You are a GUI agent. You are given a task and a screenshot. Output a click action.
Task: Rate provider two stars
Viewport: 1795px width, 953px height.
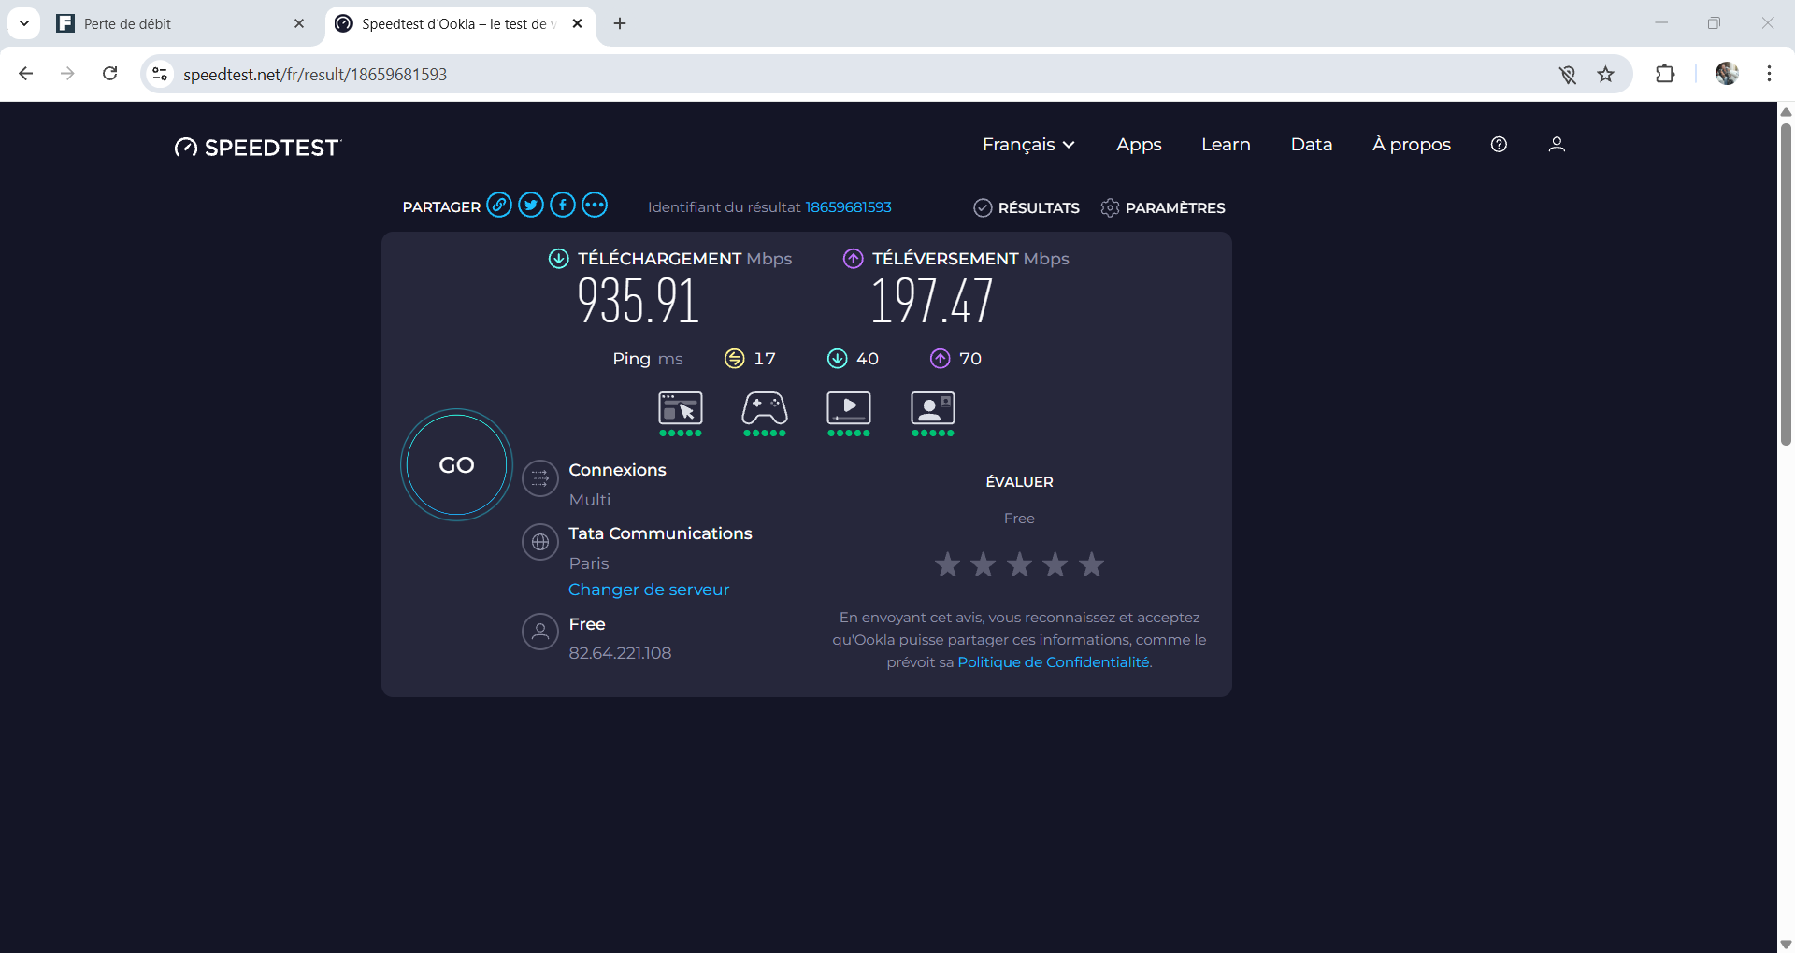(984, 564)
